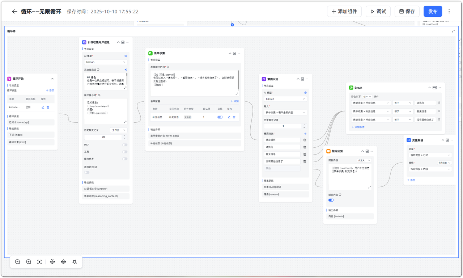The height and width of the screenshot is (278, 463).
Task: Zoom in the canvas with magnifier plus
Action: point(29,262)
